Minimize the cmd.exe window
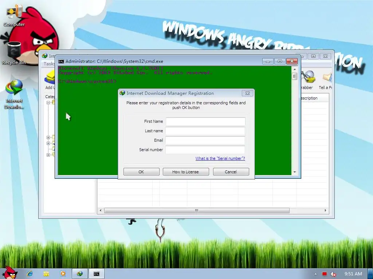The width and height of the screenshot is (373, 279). [x=268, y=61]
